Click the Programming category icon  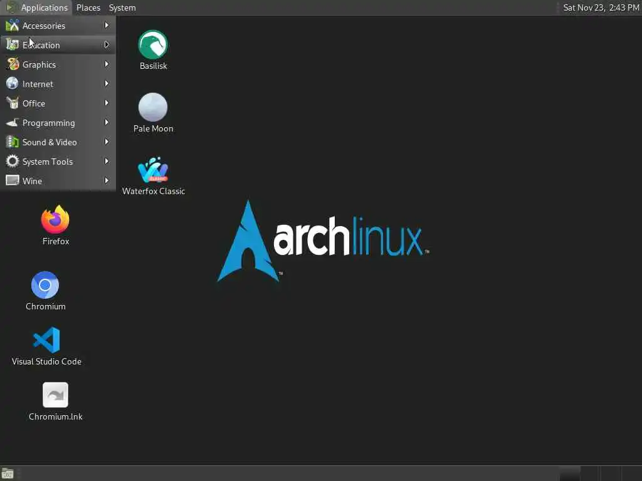pyautogui.click(x=13, y=122)
